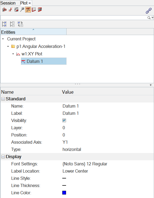Screen dimensions: 154x198
Task: Click the red header and footer icon
Action: click(x=40, y=10)
